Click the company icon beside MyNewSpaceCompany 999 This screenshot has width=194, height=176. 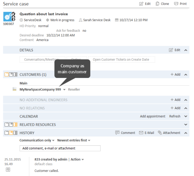[15, 89]
